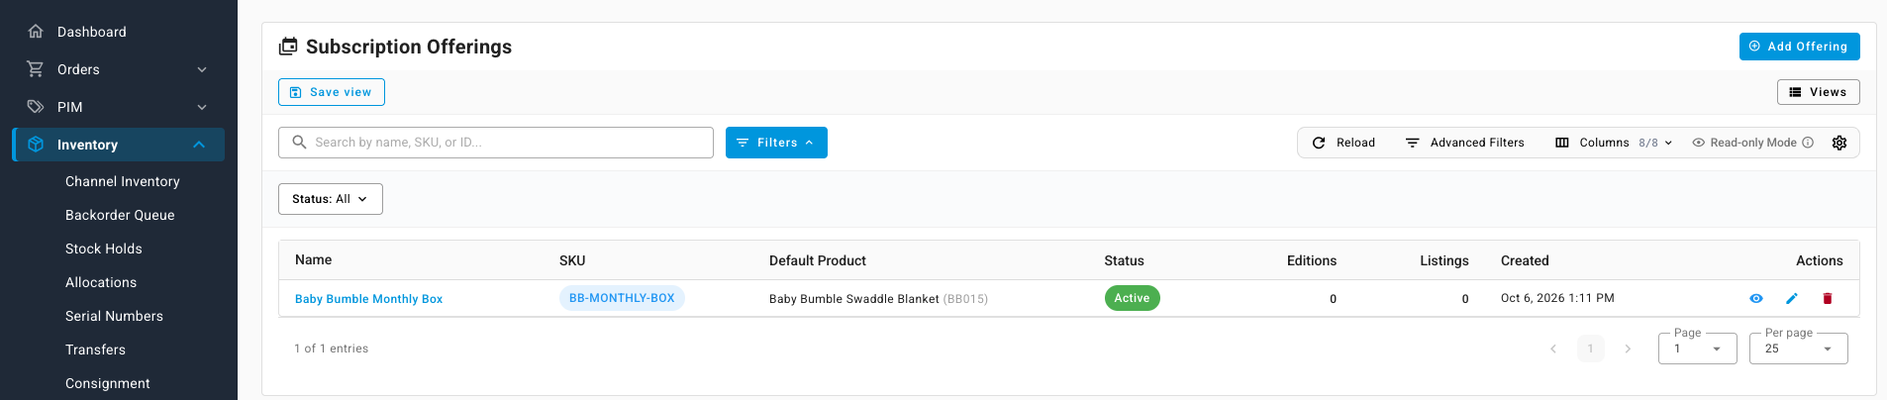1887x400 pixels.
Task: Click the Reload button
Action: [x=1343, y=143]
